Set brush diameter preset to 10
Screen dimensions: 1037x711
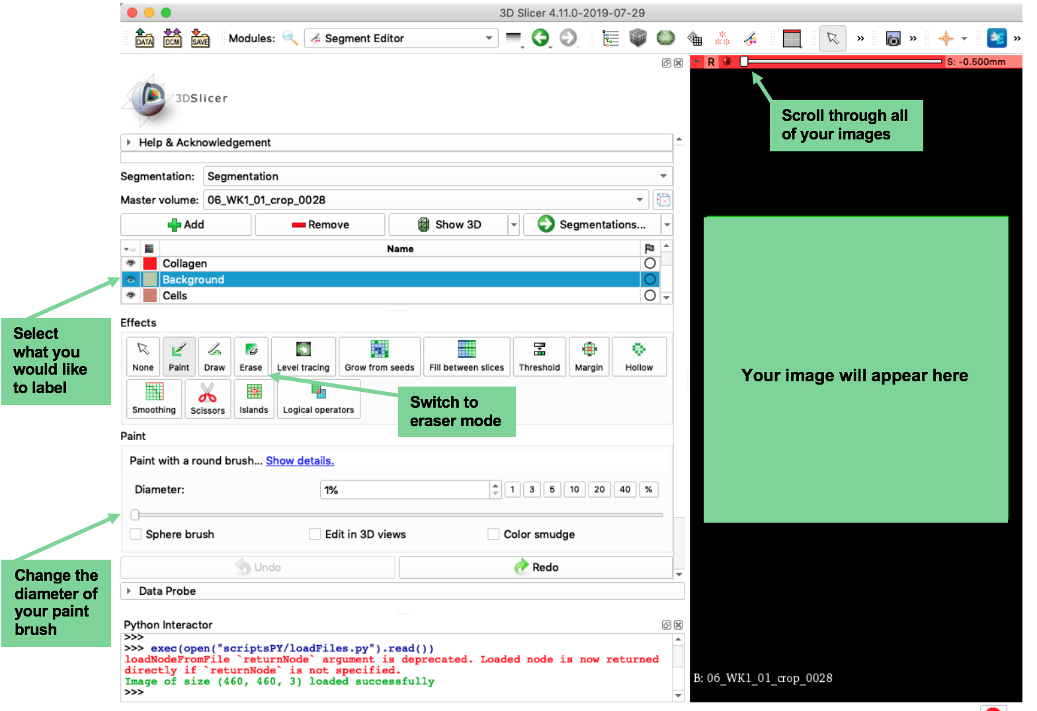(x=574, y=490)
